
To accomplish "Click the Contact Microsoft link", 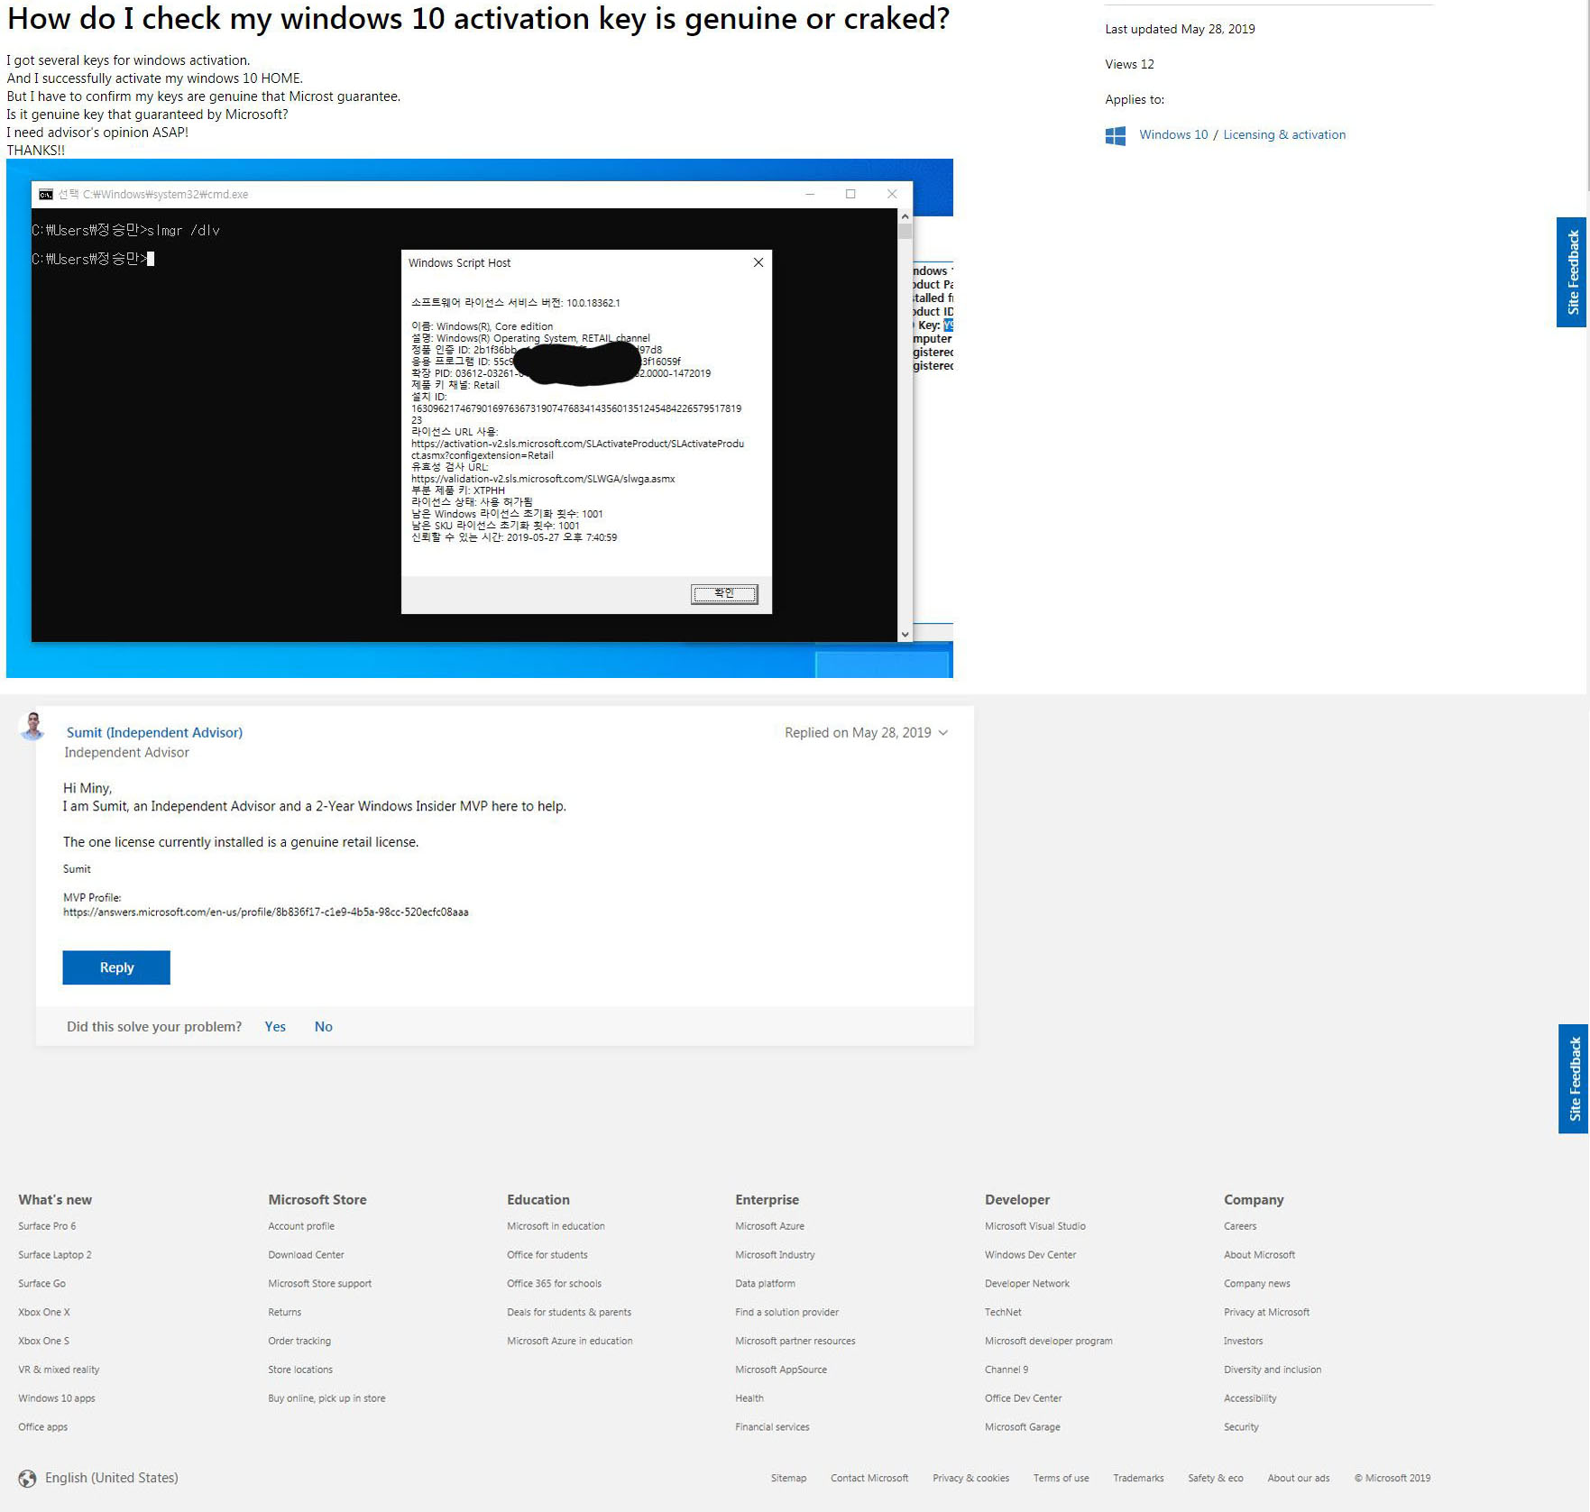I will (869, 1479).
